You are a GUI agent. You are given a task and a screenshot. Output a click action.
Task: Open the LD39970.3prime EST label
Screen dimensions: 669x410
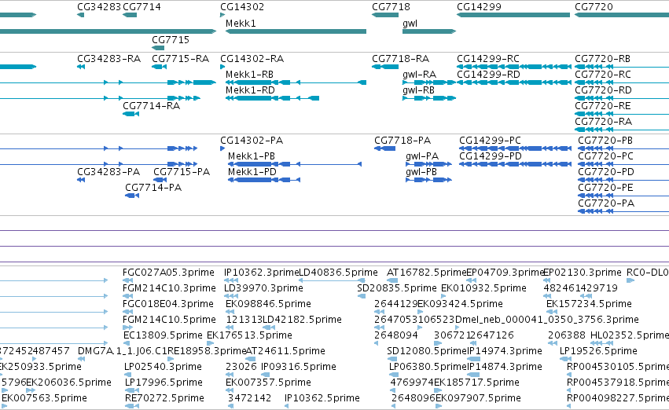click(x=263, y=288)
